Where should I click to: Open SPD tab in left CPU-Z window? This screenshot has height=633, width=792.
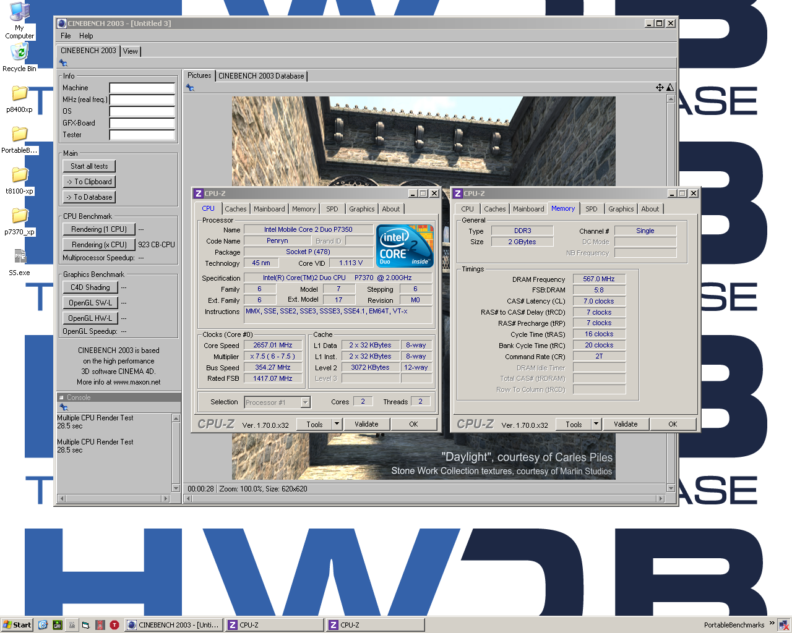click(x=332, y=209)
